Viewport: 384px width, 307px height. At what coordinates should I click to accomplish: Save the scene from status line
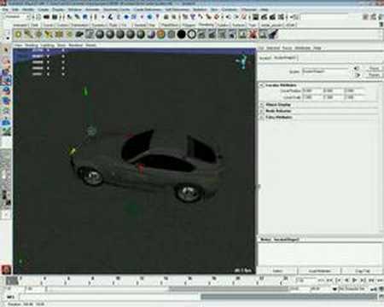coord(55,17)
